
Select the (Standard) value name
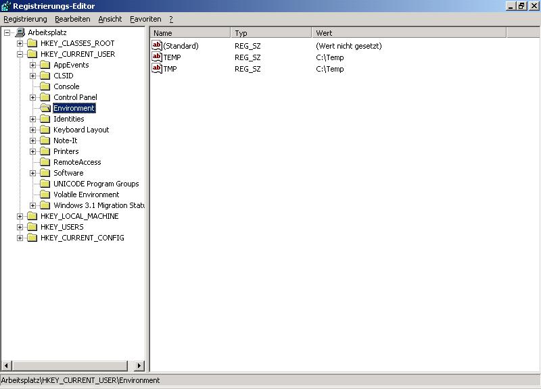[x=181, y=46]
